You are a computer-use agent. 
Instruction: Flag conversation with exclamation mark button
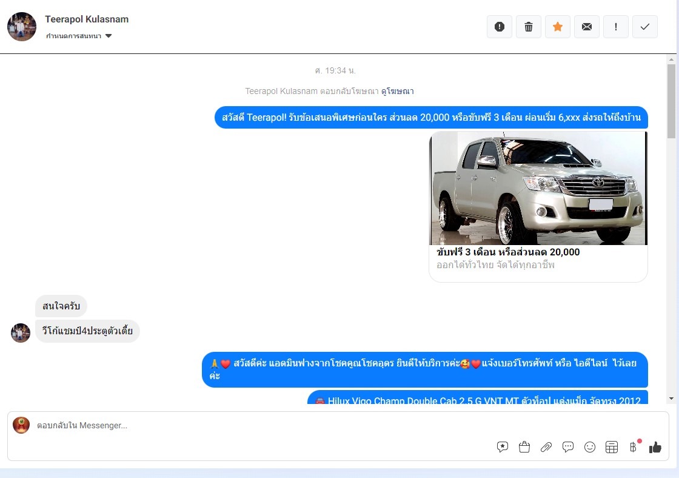point(616,27)
